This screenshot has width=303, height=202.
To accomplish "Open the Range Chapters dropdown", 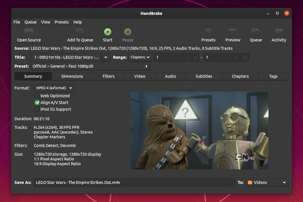I will (x=142, y=57).
